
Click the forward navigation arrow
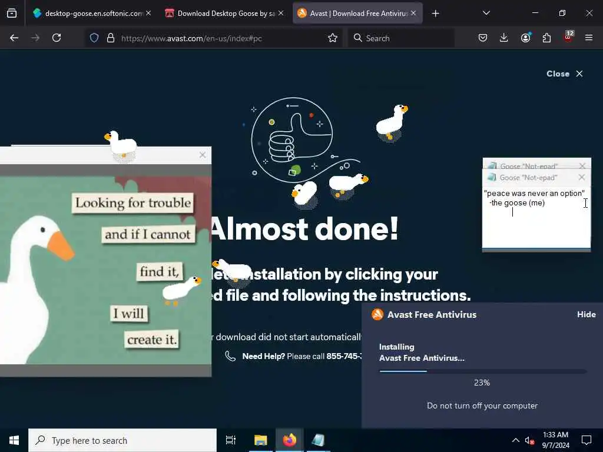[x=35, y=38]
